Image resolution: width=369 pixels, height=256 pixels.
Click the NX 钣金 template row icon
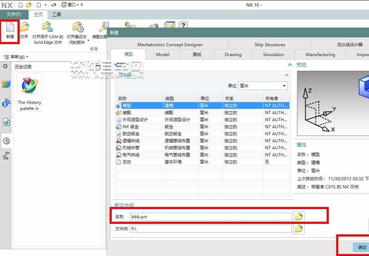(x=119, y=127)
